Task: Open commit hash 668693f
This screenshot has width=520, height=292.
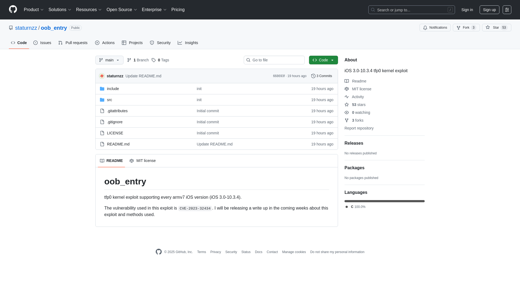Action: 279,76
